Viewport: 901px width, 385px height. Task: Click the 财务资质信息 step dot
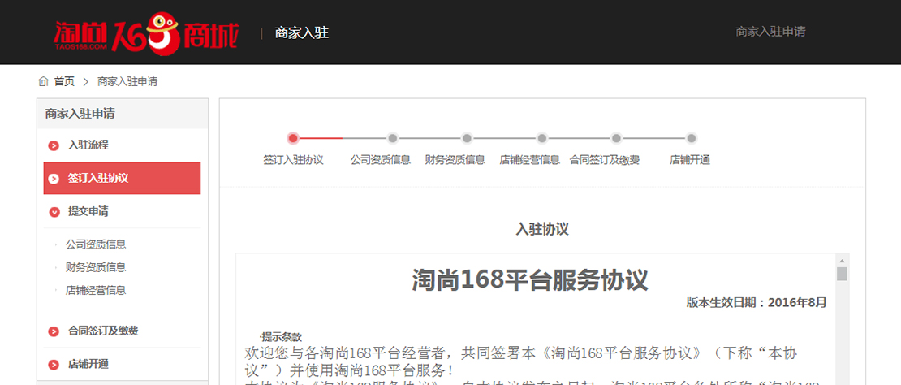point(467,138)
